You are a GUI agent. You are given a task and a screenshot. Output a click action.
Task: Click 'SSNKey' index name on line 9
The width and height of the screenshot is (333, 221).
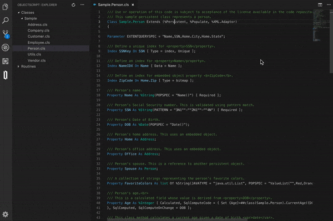pos(125,51)
